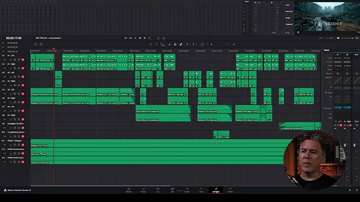Screen dimensions: 360x202
Task: Click Pause in the loudness meter
Action: 274,33
